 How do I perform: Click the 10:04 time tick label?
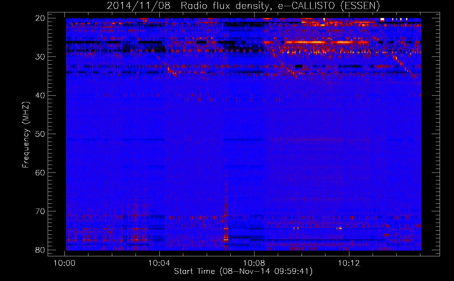(159, 263)
